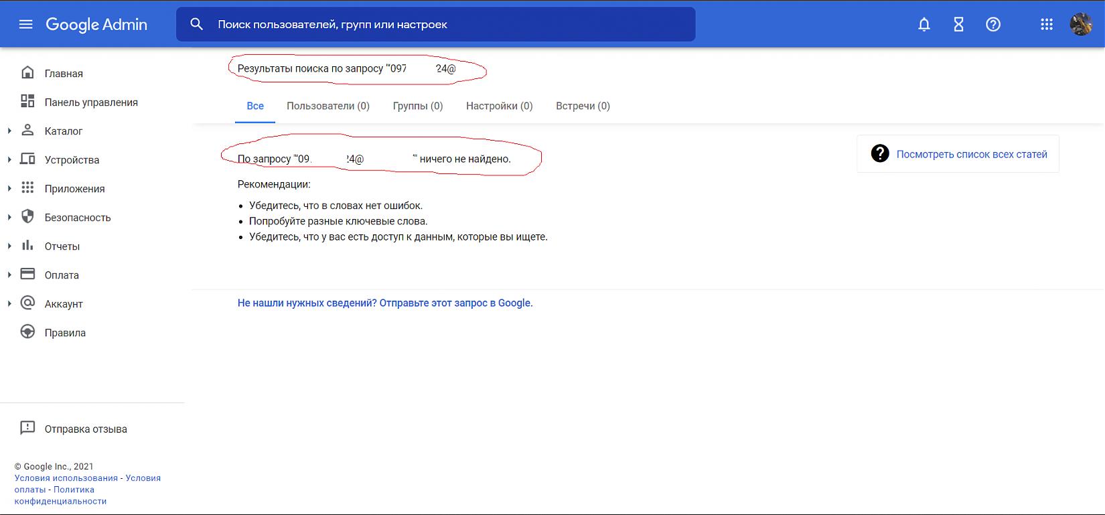
Task: Click the search magnifier icon
Action: pos(196,24)
